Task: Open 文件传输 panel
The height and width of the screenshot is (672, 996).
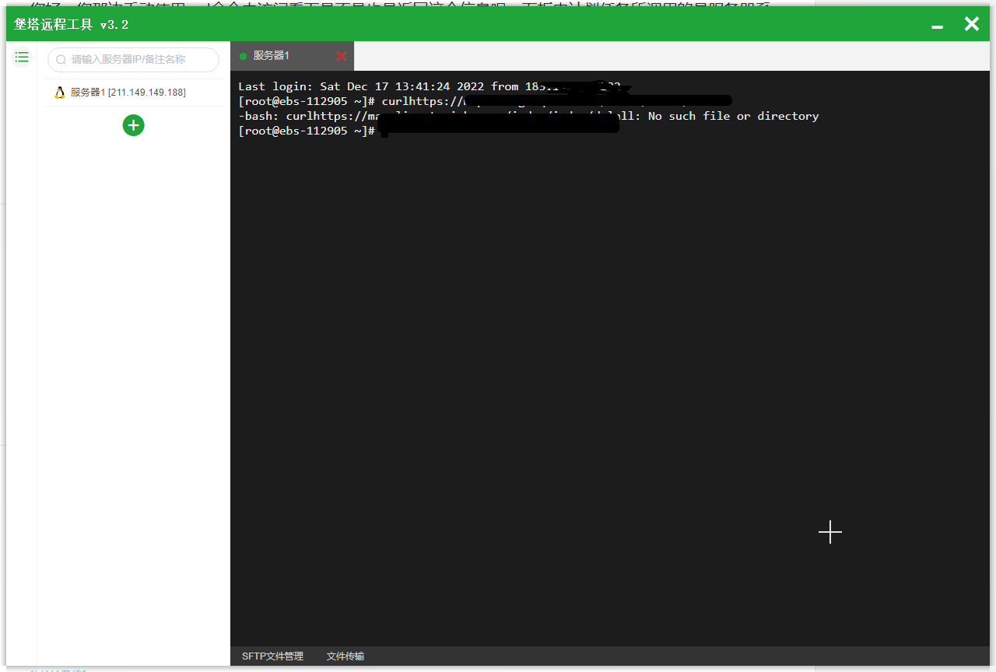Action: point(345,656)
